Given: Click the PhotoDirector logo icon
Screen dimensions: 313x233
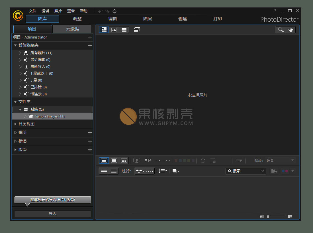Looking at the screenshot, I should [18, 15].
